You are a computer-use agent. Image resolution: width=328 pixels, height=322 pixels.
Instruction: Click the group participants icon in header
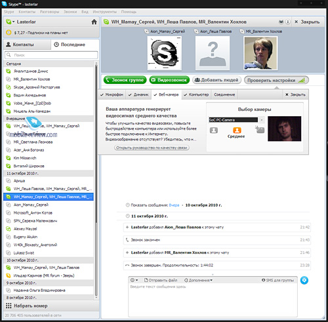[281, 22]
